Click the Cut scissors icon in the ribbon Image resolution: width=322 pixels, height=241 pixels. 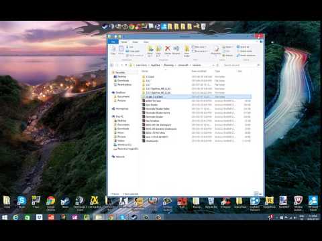(127, 47)
